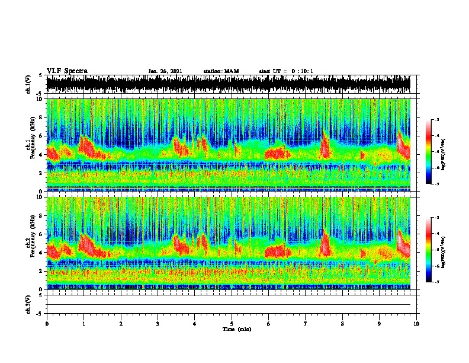The height and width of the screenshot is (363, 469).
Task: Click the final time axis tick label "10"
Action: (416, 323)
